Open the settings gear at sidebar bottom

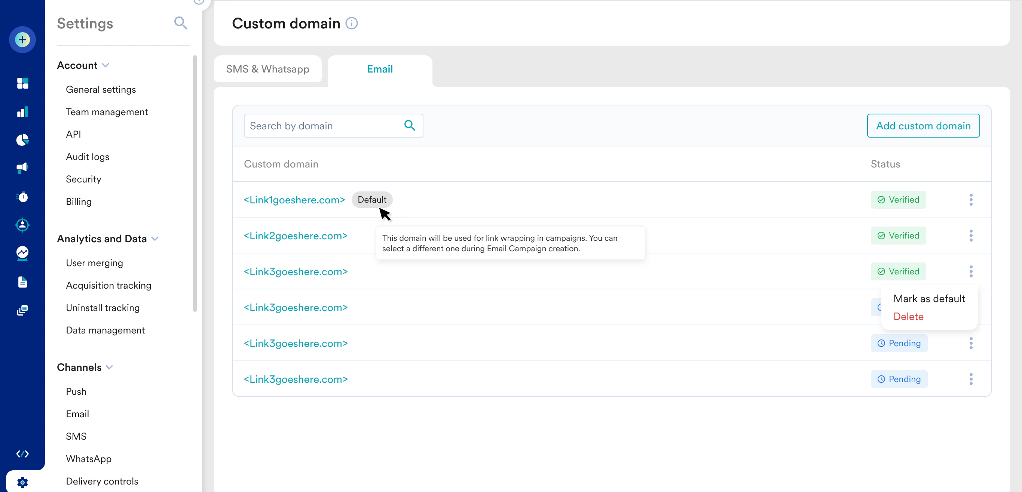pyautogui.click(x=22, y=482)
